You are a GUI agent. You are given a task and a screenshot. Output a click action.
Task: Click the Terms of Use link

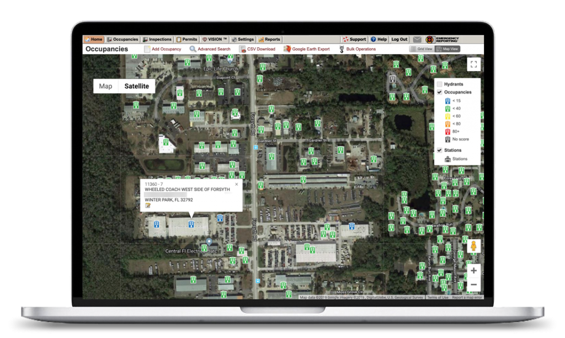(x=438, y=297)
